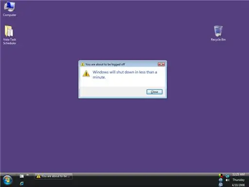Image resolution: width=249 pixels, height=187 pixels.
Task: Click the volume speaker tray icon
Action: tap(228, 180)
